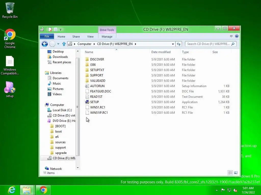This screenshot has height=195, width=261.
Task: Open Explorer Help question mark icon
Action: click(237, 36)
